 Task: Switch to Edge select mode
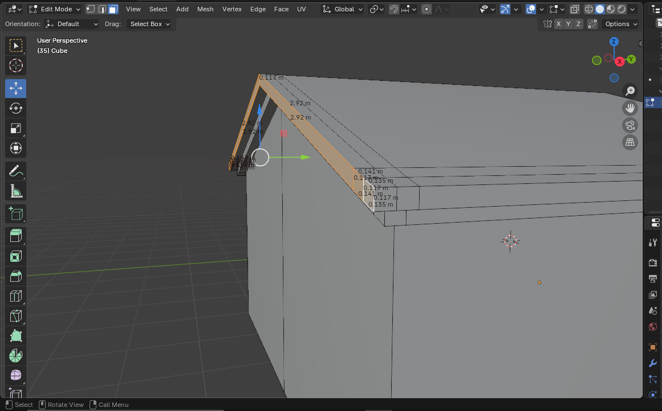101,9
